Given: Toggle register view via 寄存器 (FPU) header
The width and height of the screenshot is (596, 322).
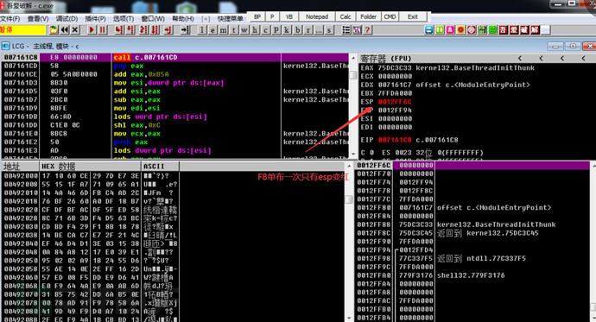Looking at the screenshot, I should 386,58.
